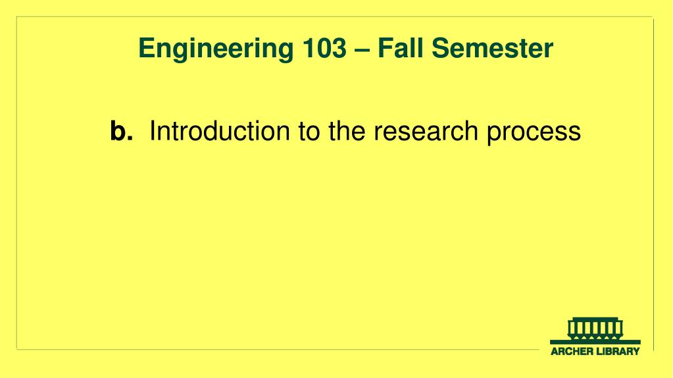Screen dimensions: 673x378
Task: Click the number "103" in the heading
Action: (324, 48)
